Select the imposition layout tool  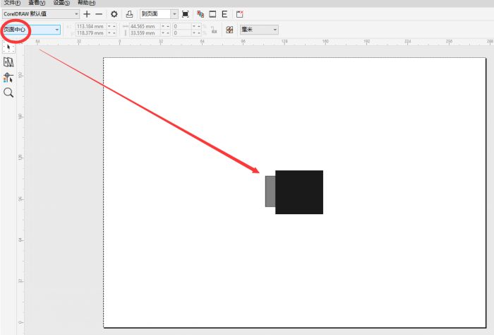[8, 62]
